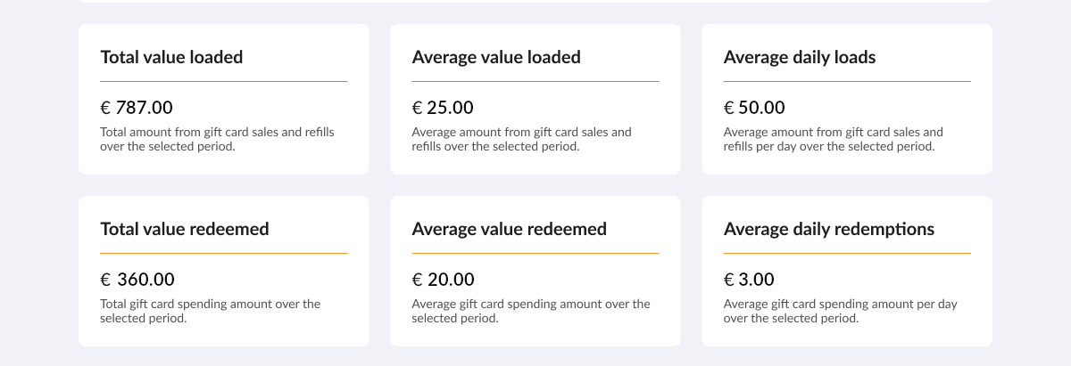Select the € 787.00 total loaded amount
Viewport: 1071px width, 366px height.
pyautogui.click(x=137, y=108)
